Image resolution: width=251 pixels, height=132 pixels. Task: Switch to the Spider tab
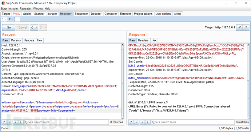[x=27, y=14]
